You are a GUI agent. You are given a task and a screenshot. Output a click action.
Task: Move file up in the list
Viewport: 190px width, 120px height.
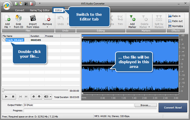[34, 97]
